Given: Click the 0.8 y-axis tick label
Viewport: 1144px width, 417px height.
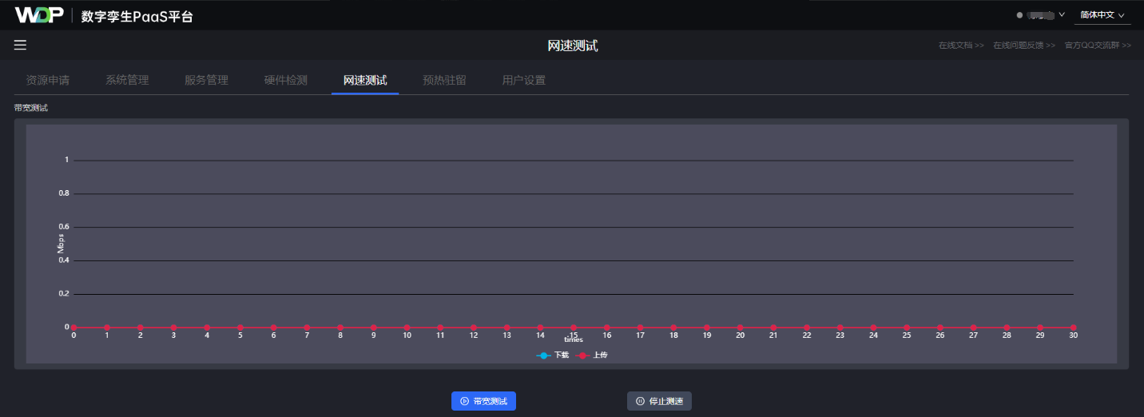Looking at the screenshot, I should tap(64, 193).
